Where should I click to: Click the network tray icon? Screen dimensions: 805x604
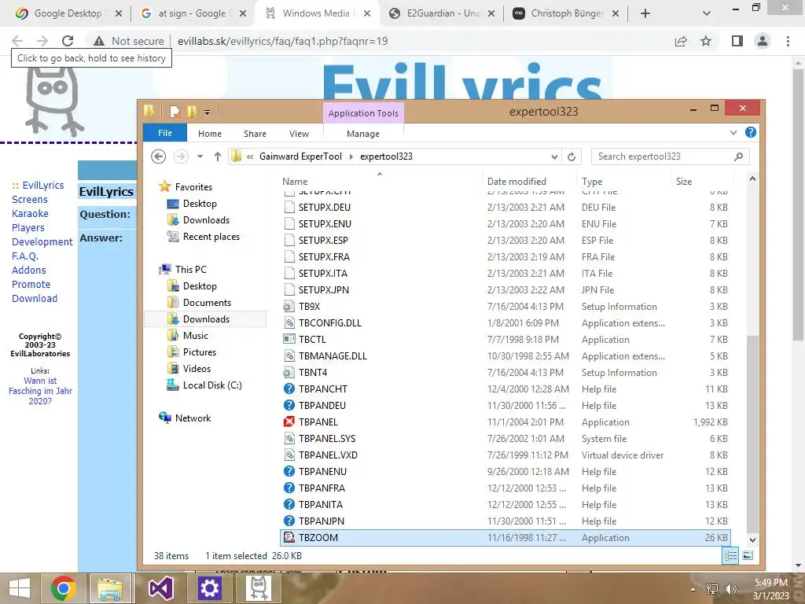coord(712,588)
